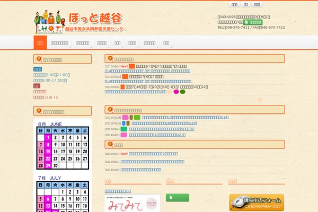Click the '6月 JUNE' calendar heading
The image size is (318, 212).
point(50,124)
